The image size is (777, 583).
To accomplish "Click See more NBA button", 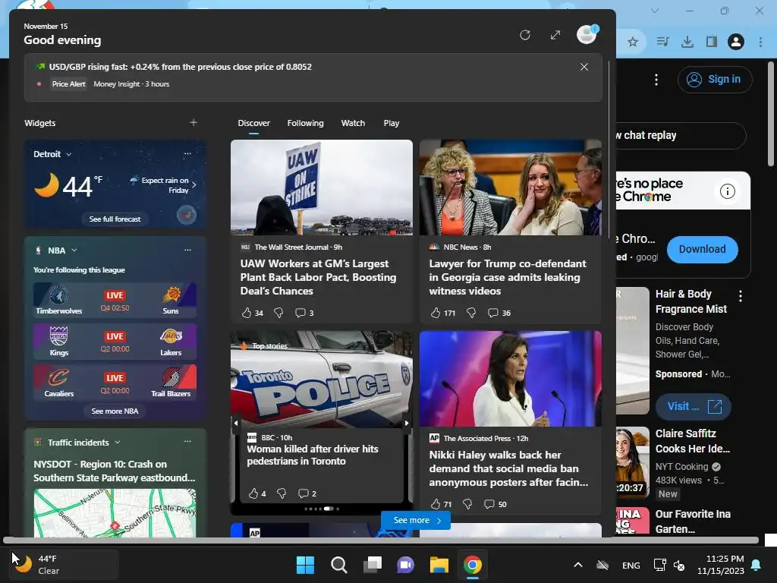I will [x=115, y=411].
